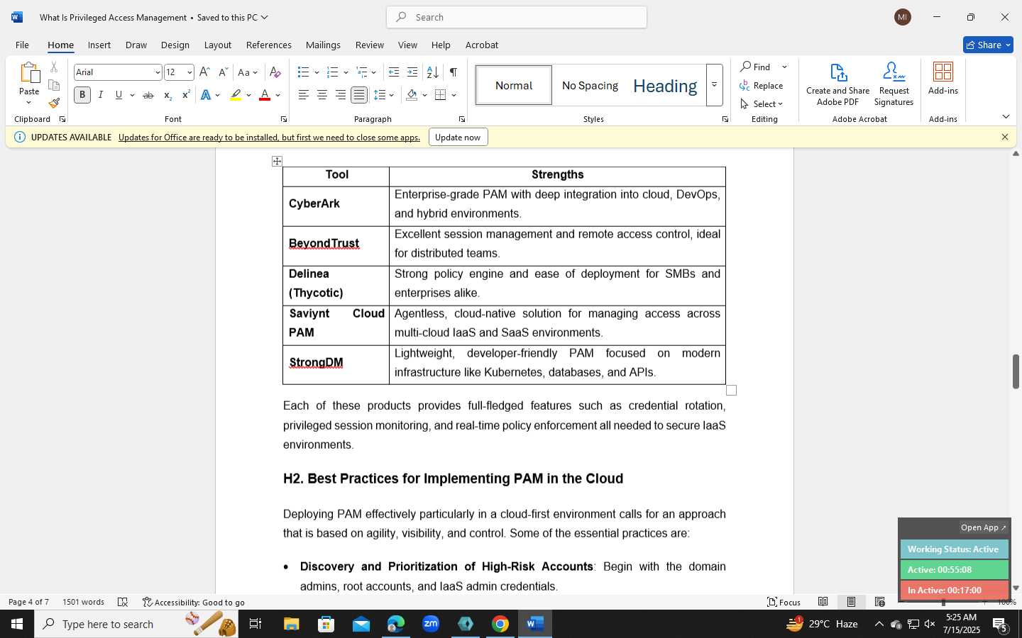Expand the Numbering list dropdown arrow
This screenshot has height=638, width=1022.
point(346,72)
